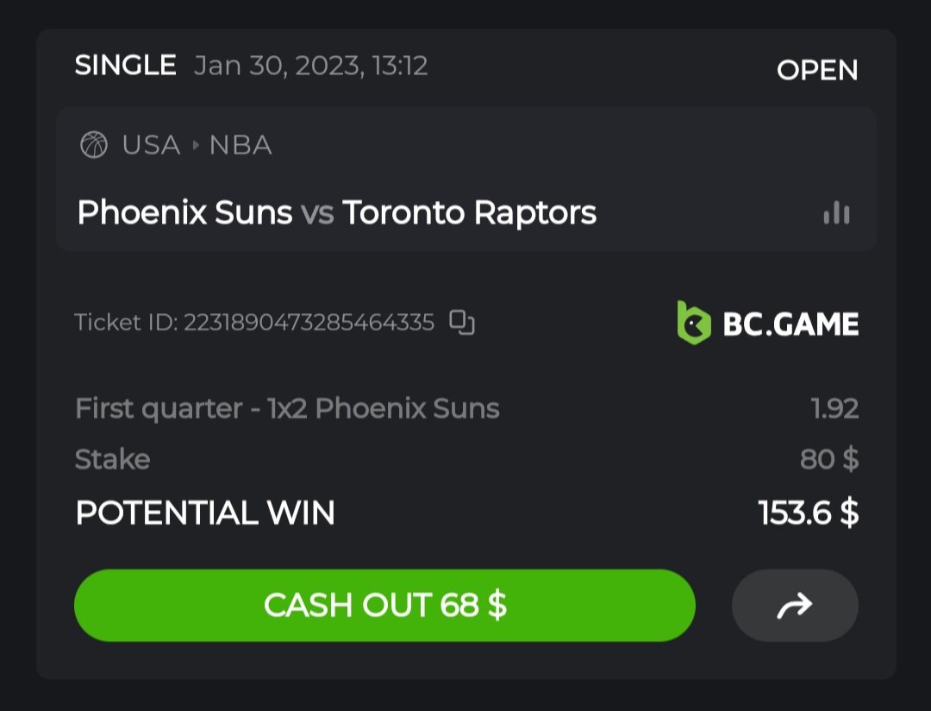
Task: Click the First quarter 1x2 Phoenix Suns selection
Action: (x=287, y=408)
